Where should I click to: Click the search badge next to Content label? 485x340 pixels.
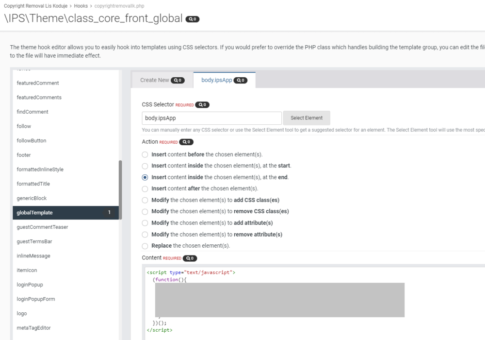(190, 258)
